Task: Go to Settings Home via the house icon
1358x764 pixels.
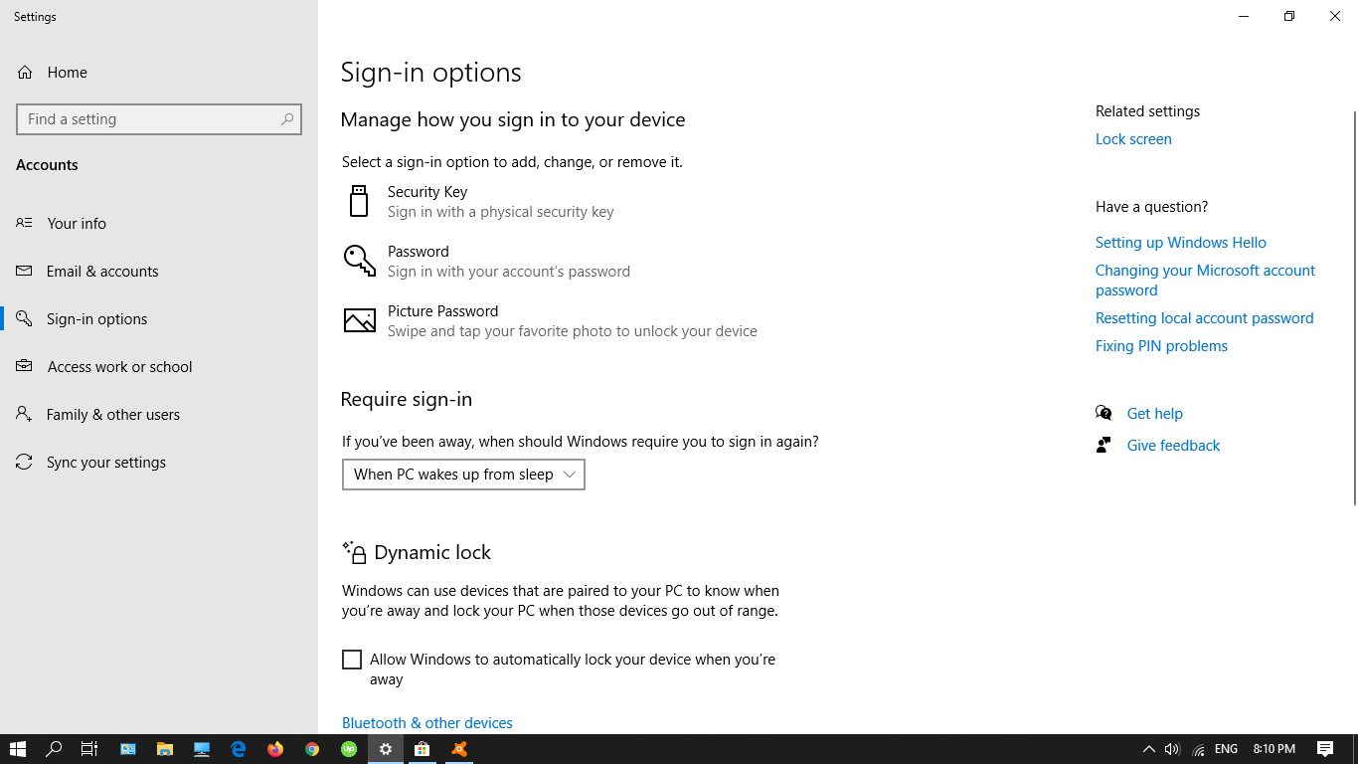Action: click(23, 72)
